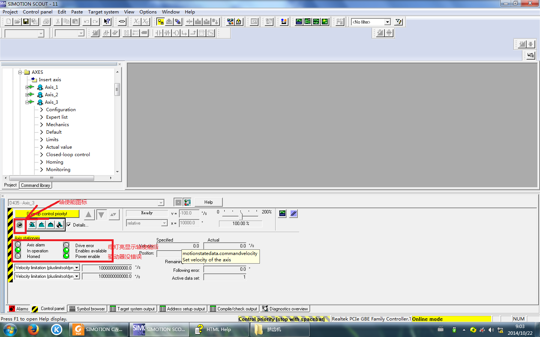Open the relative positioning mode dropdown

pyautogui.click(x=164, y=223)
